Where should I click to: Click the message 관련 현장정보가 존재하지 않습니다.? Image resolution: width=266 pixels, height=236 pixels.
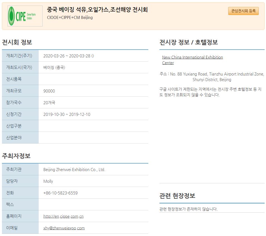point(188,209)
